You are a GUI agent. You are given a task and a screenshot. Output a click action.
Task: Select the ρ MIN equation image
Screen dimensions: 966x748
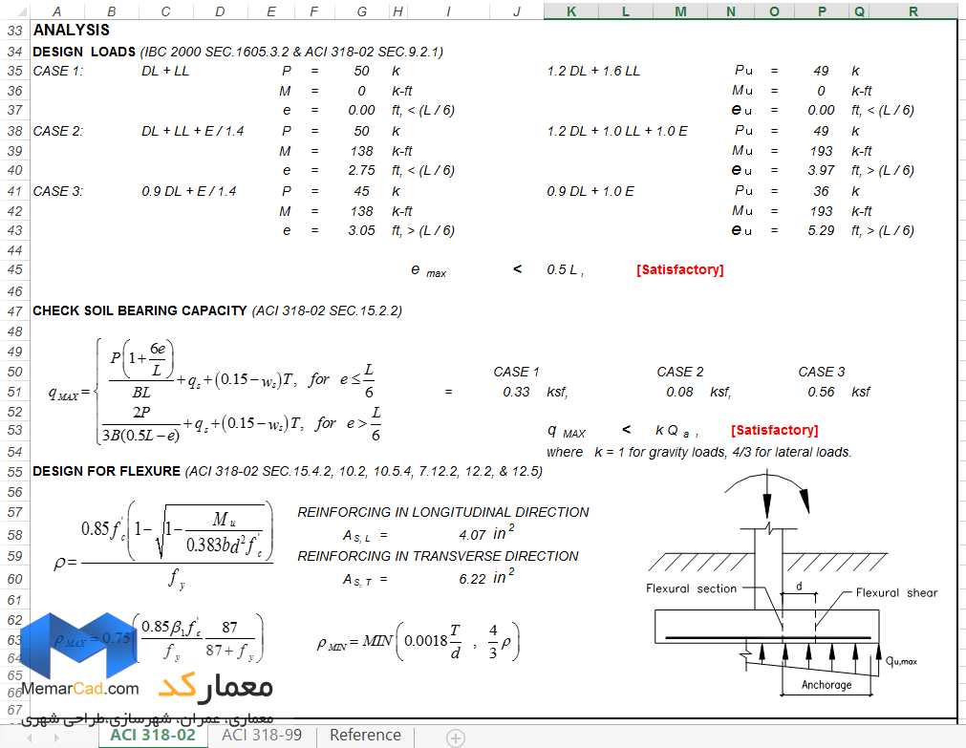click(419, 642)
